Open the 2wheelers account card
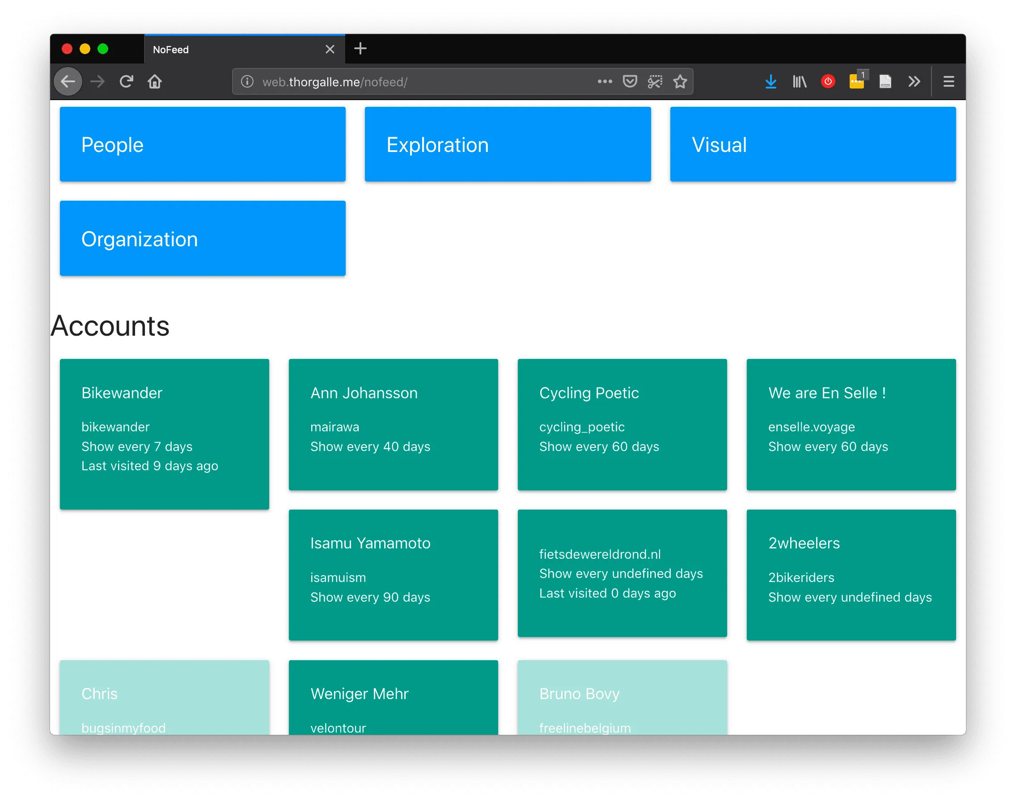 coord(851,575)
